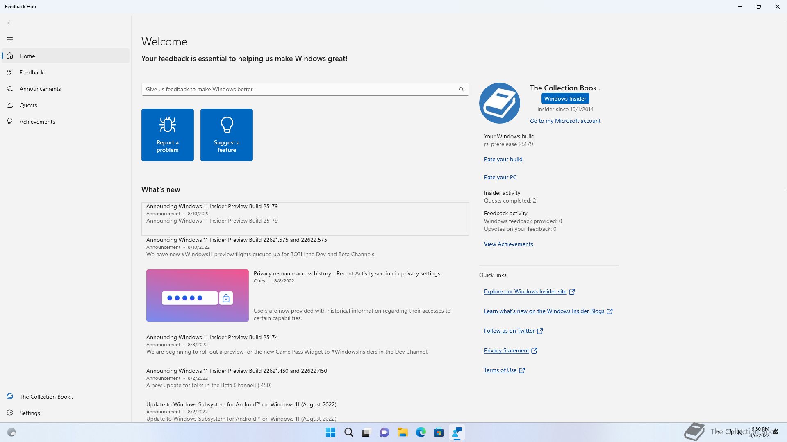The width and height of the screenshot is (787, 442).
Task: Click Rate your build link
Action: click(503, 159)
